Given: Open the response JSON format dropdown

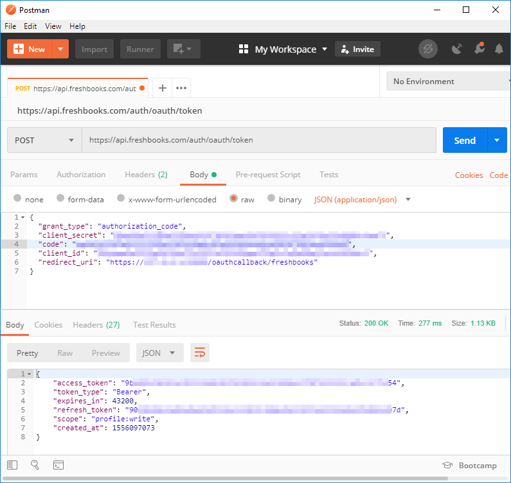Looking at the screenshot, I should tap(159, 353).
